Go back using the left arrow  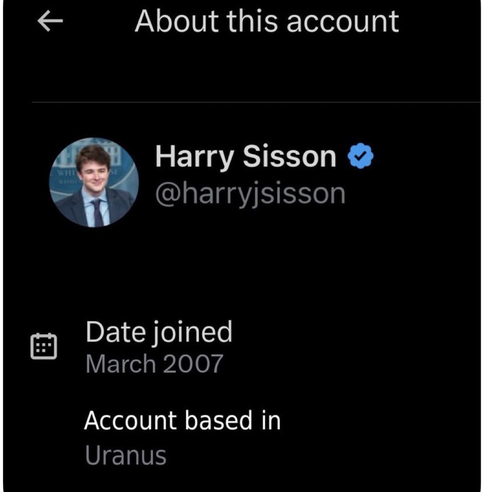click(50, 22)
